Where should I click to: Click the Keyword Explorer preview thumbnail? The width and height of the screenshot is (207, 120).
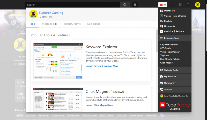58,61
